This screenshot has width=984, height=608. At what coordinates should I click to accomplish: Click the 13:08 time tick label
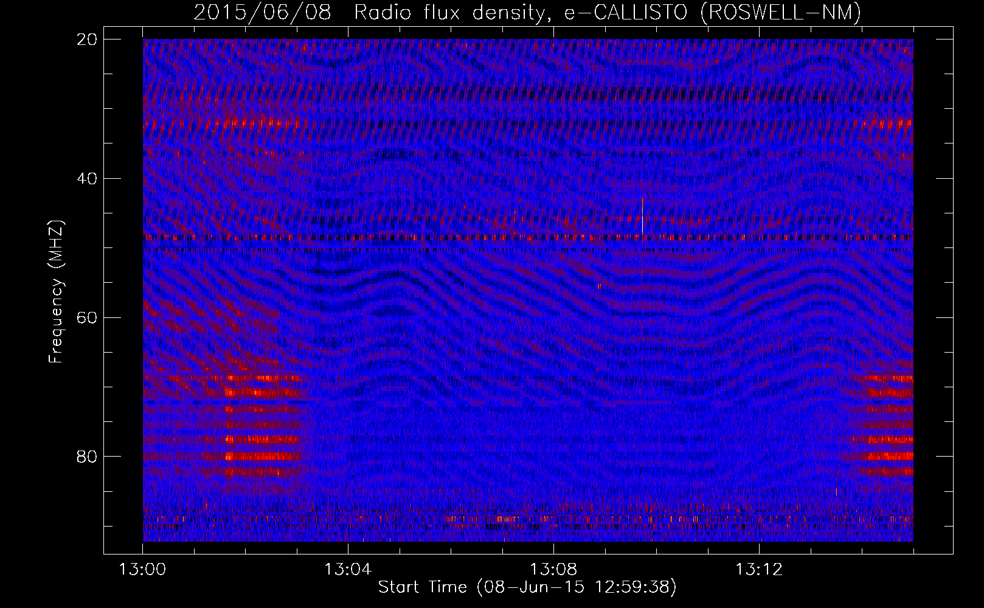tap(553, 570)
